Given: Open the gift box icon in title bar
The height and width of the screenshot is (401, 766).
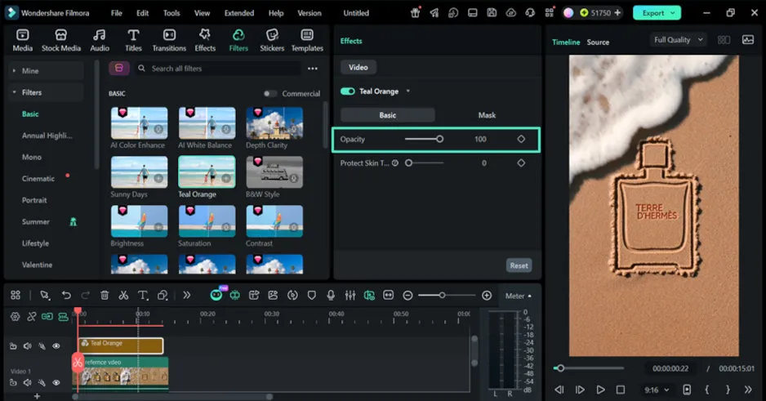Looking at the screenshot, I should coord(415,13).
